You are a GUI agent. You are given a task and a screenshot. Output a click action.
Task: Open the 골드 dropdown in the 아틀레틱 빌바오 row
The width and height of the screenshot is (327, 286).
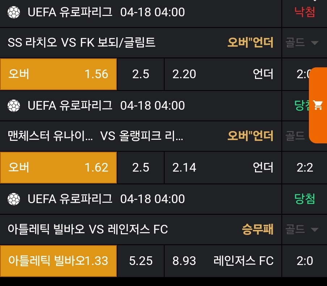pos(301,230)
